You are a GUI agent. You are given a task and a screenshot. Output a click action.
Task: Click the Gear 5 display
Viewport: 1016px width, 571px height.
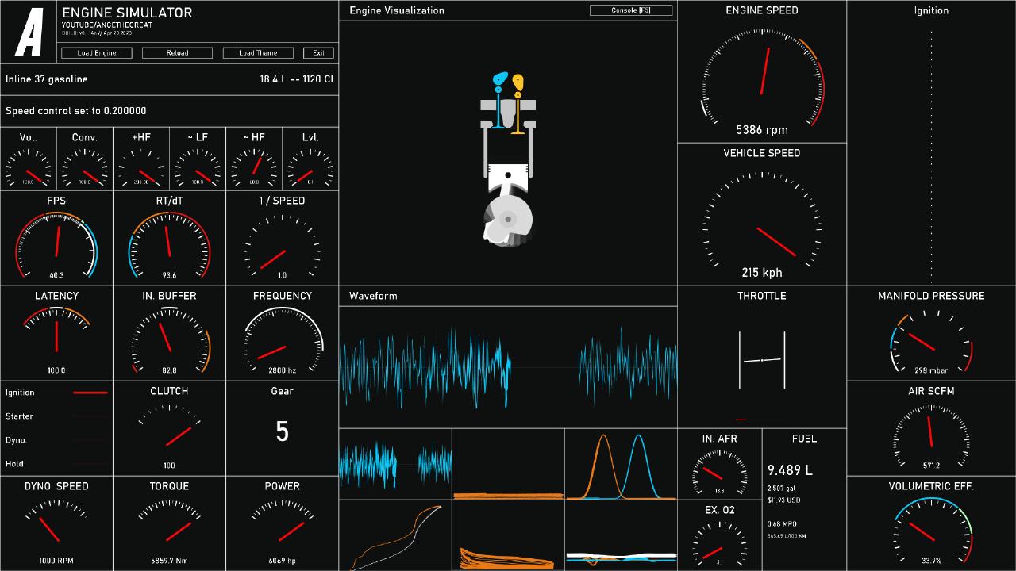point(282,431)
